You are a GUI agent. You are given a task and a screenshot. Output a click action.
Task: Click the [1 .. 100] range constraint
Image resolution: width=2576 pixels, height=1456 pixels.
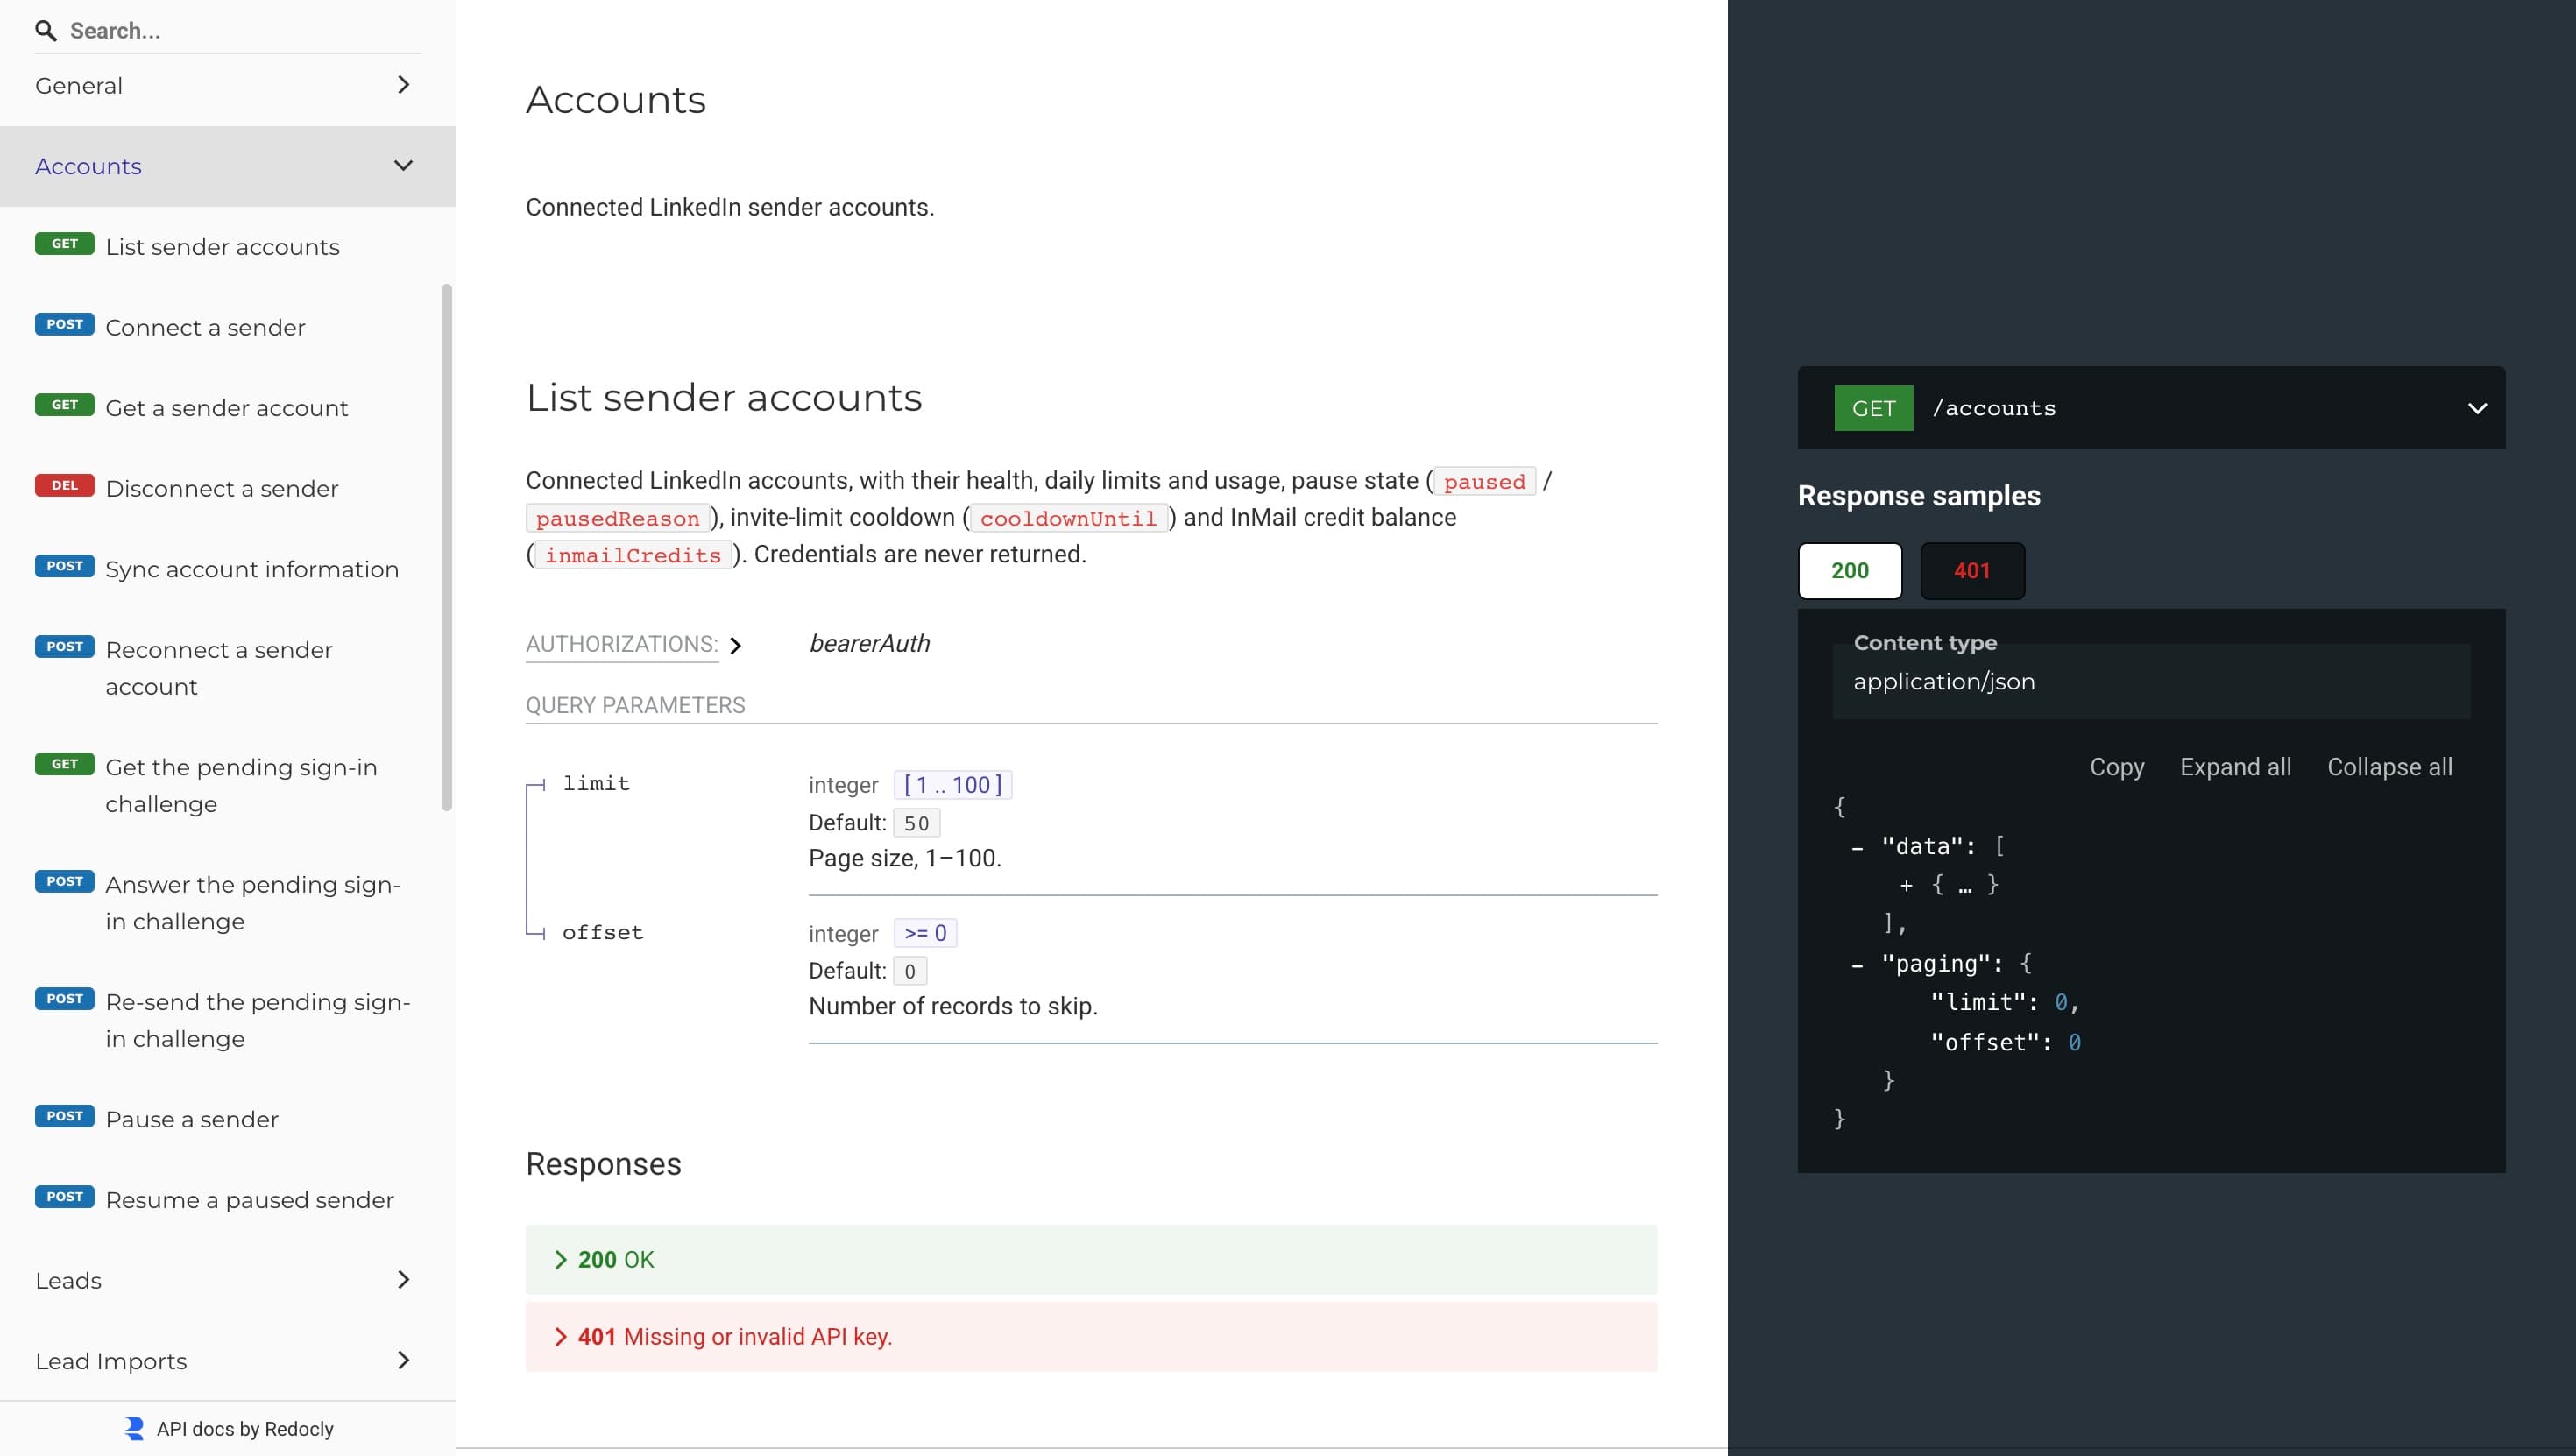pyautogui.click(x=953, y=785)
